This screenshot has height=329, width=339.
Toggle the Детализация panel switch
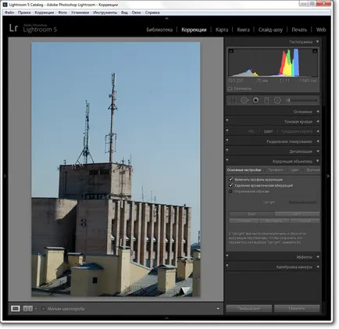(227, 150)
